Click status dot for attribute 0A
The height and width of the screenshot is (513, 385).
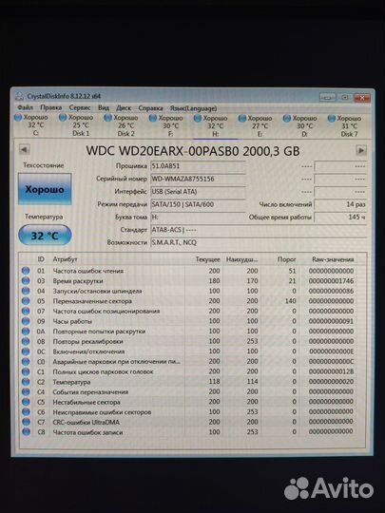click(x=26, y=332)
